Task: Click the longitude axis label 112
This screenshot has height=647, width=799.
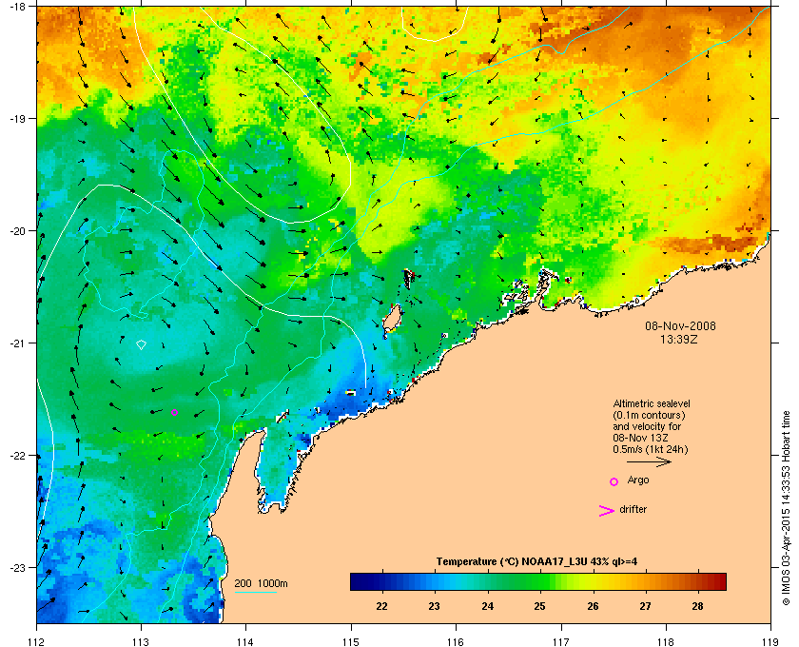Action: pyautogui.click(x=37, y=642)
